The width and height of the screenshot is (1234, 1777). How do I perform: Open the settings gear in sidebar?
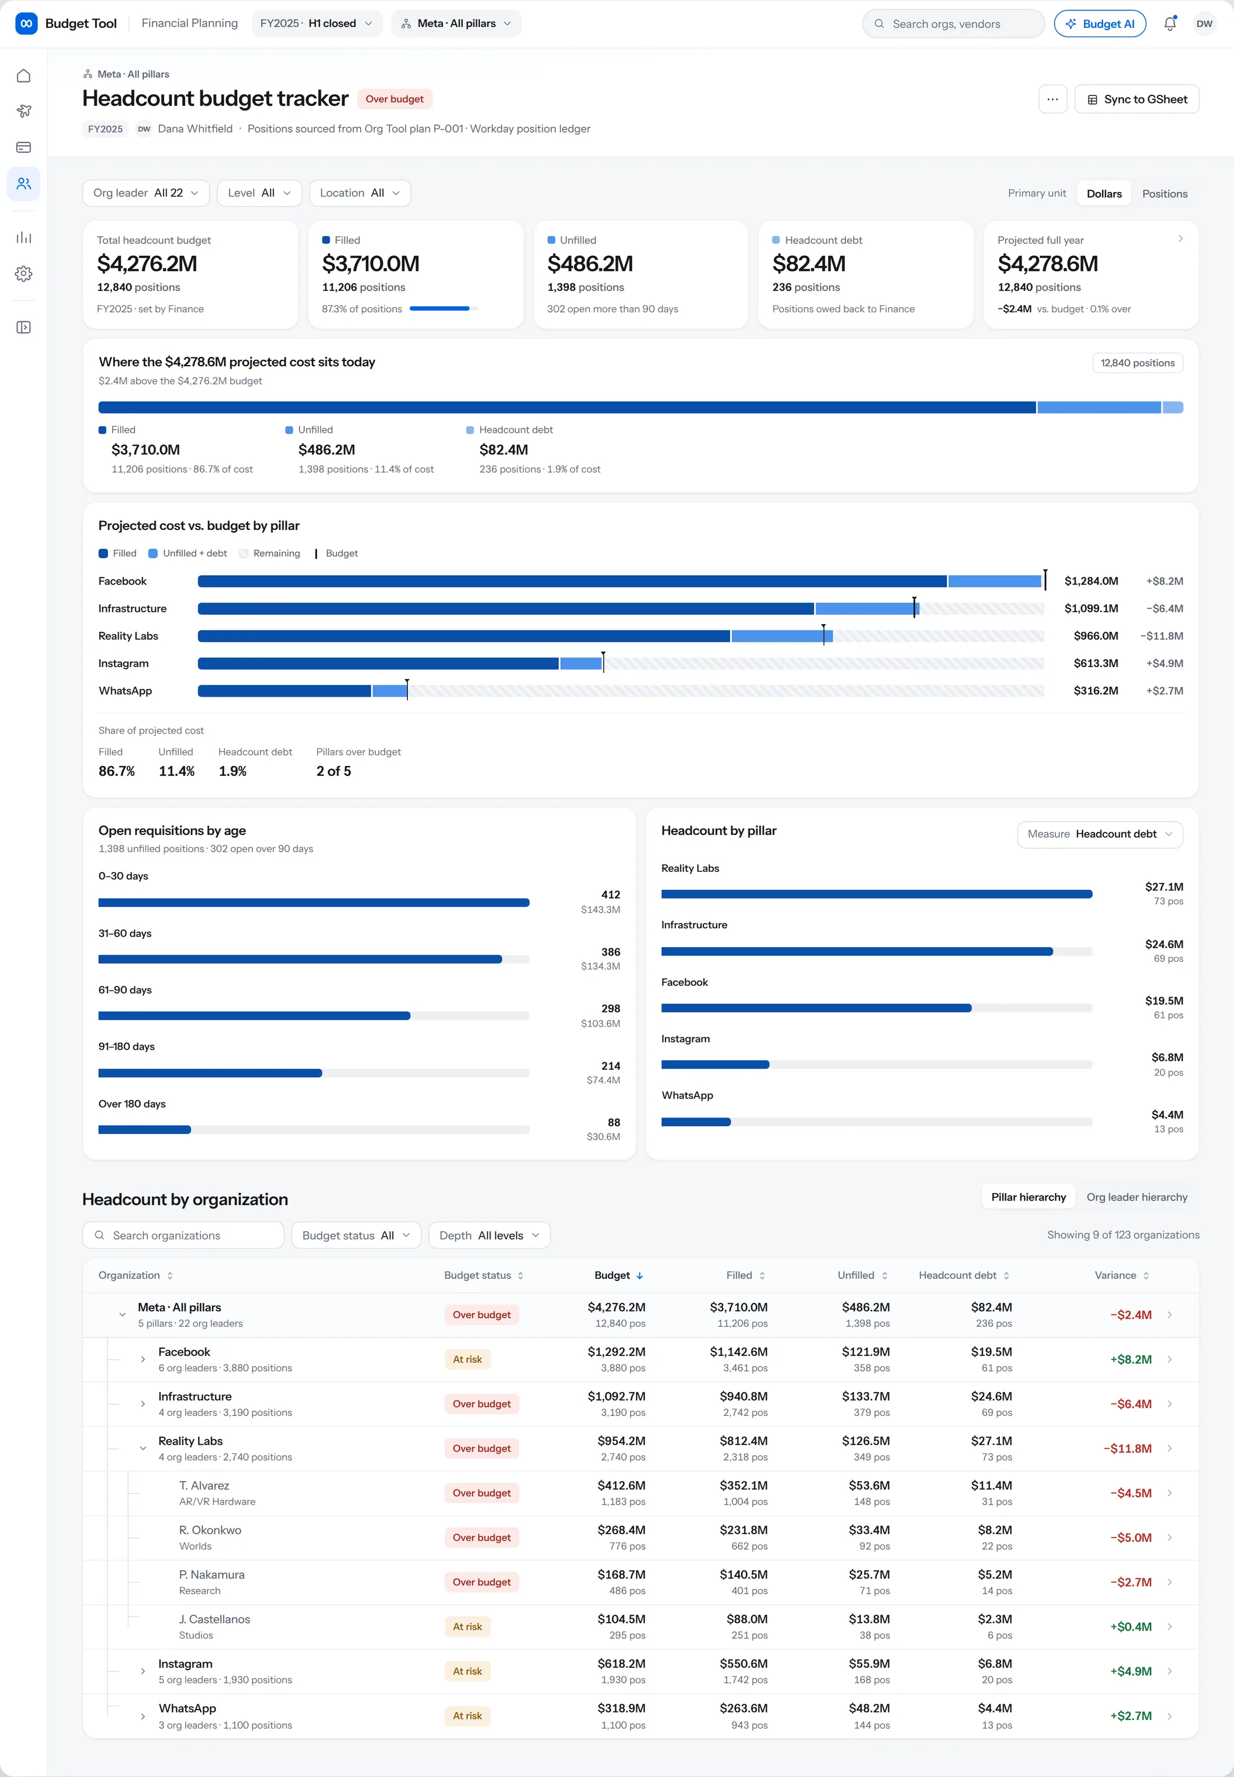[x=24, y=274]
